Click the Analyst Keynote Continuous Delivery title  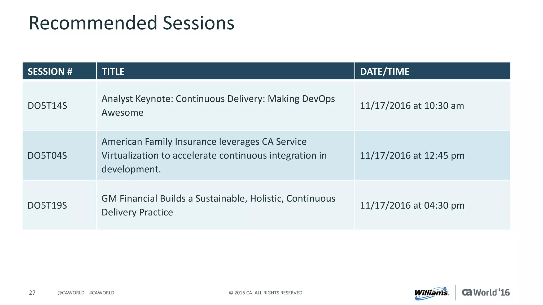(x=218, y=105)
